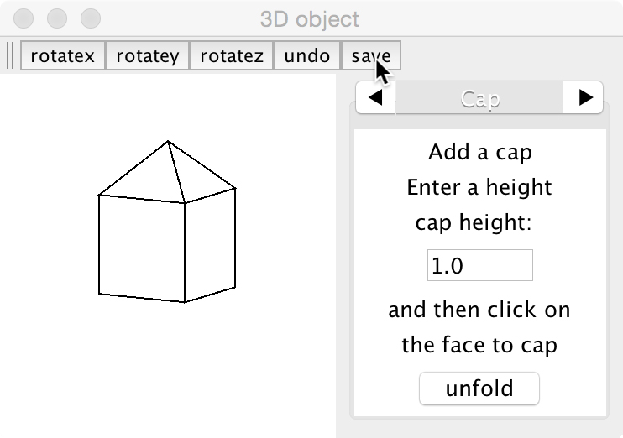The height and width of the screenshot is (438, 623).
Task: Click the 3D object window title
Action: (x=311, y=18)
